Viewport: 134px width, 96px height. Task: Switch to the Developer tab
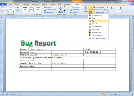click(x=67, y=4)
